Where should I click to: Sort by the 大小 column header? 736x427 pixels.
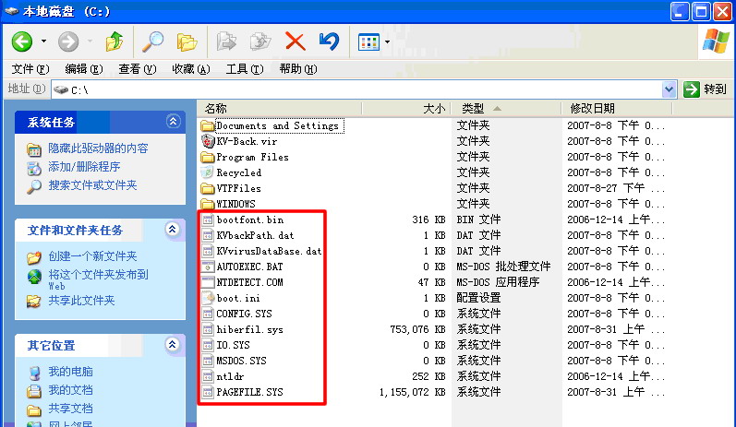406,109
